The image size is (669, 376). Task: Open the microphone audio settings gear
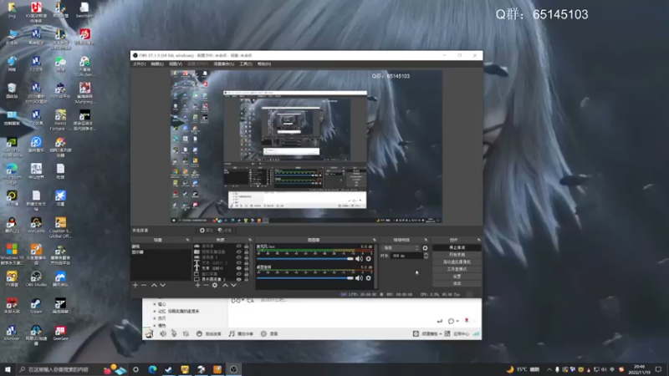click(369, 259)
